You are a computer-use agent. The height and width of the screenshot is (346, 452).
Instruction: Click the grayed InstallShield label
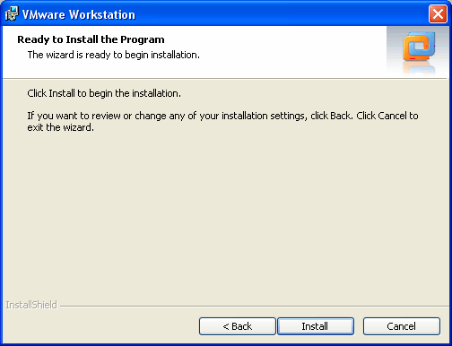coord(31,305)
